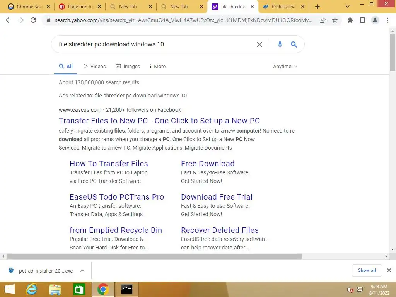This screenshot has width=396, height=297.
Task: Open the 'from Emptied Recycle Bin' link
Action: click(x=116, y=230)
